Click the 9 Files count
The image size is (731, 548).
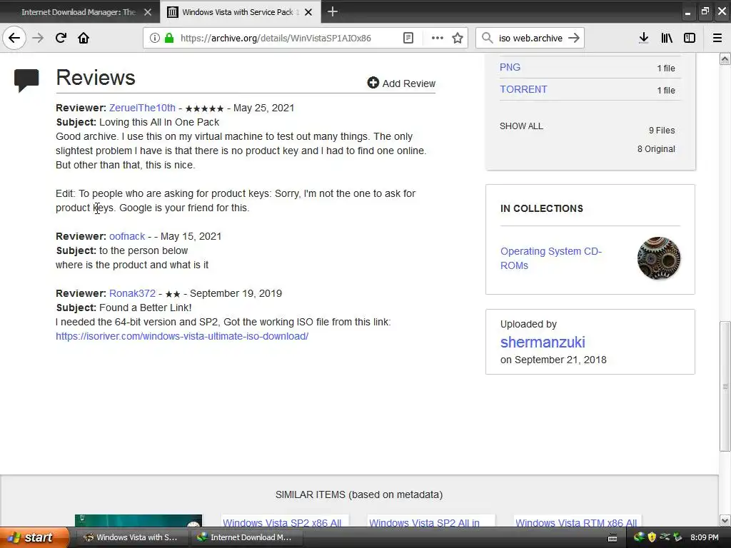tap(662, 131)
